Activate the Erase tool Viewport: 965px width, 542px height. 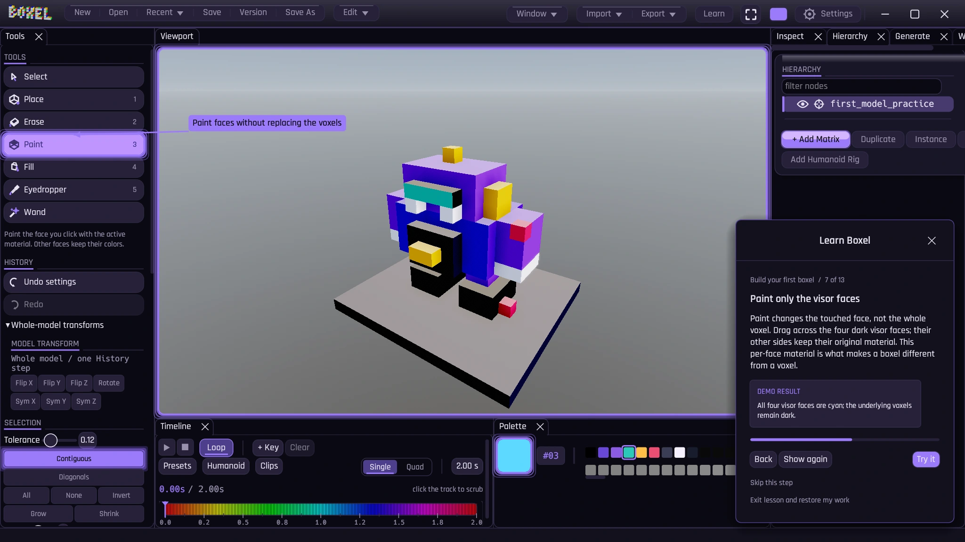click(73, 122)
